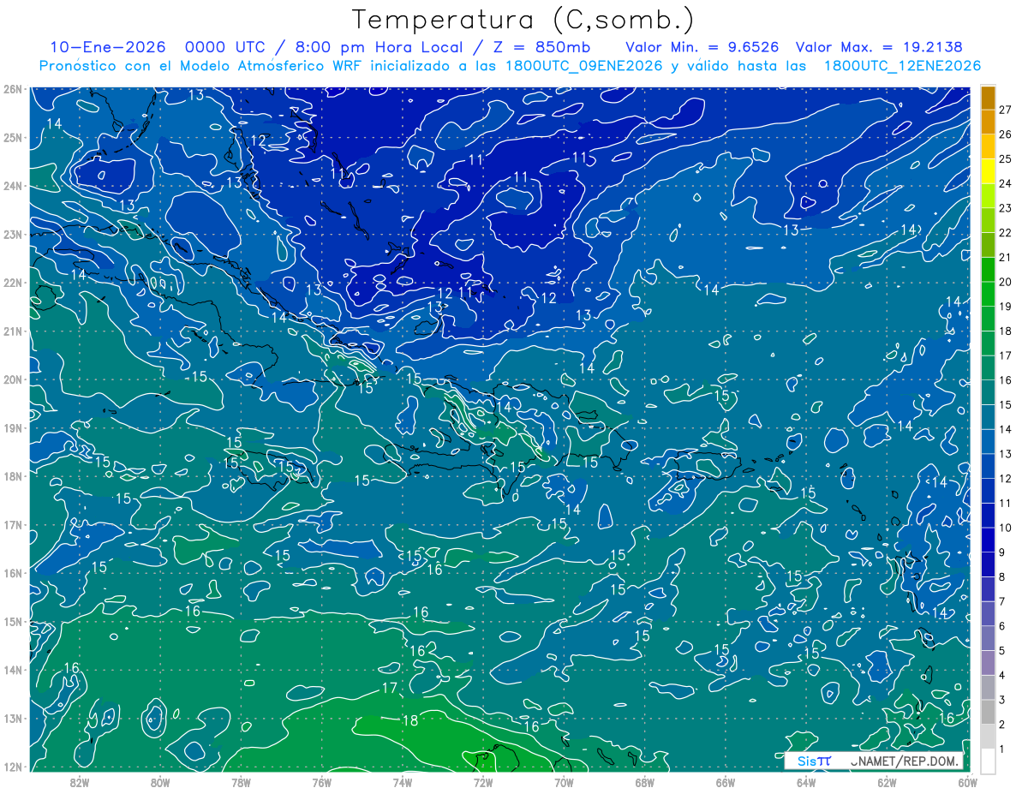Screen dimensions: 1028x794
Task: Click the "27" label on the color scale
Action: (x=1005, y=110)
